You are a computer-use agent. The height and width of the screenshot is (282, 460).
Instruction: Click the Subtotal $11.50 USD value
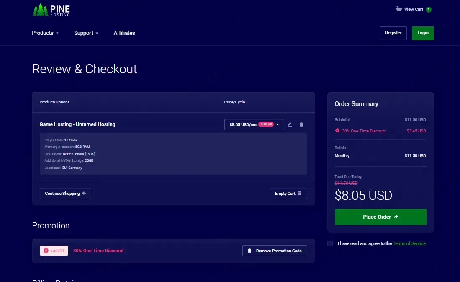click(415, 119)
